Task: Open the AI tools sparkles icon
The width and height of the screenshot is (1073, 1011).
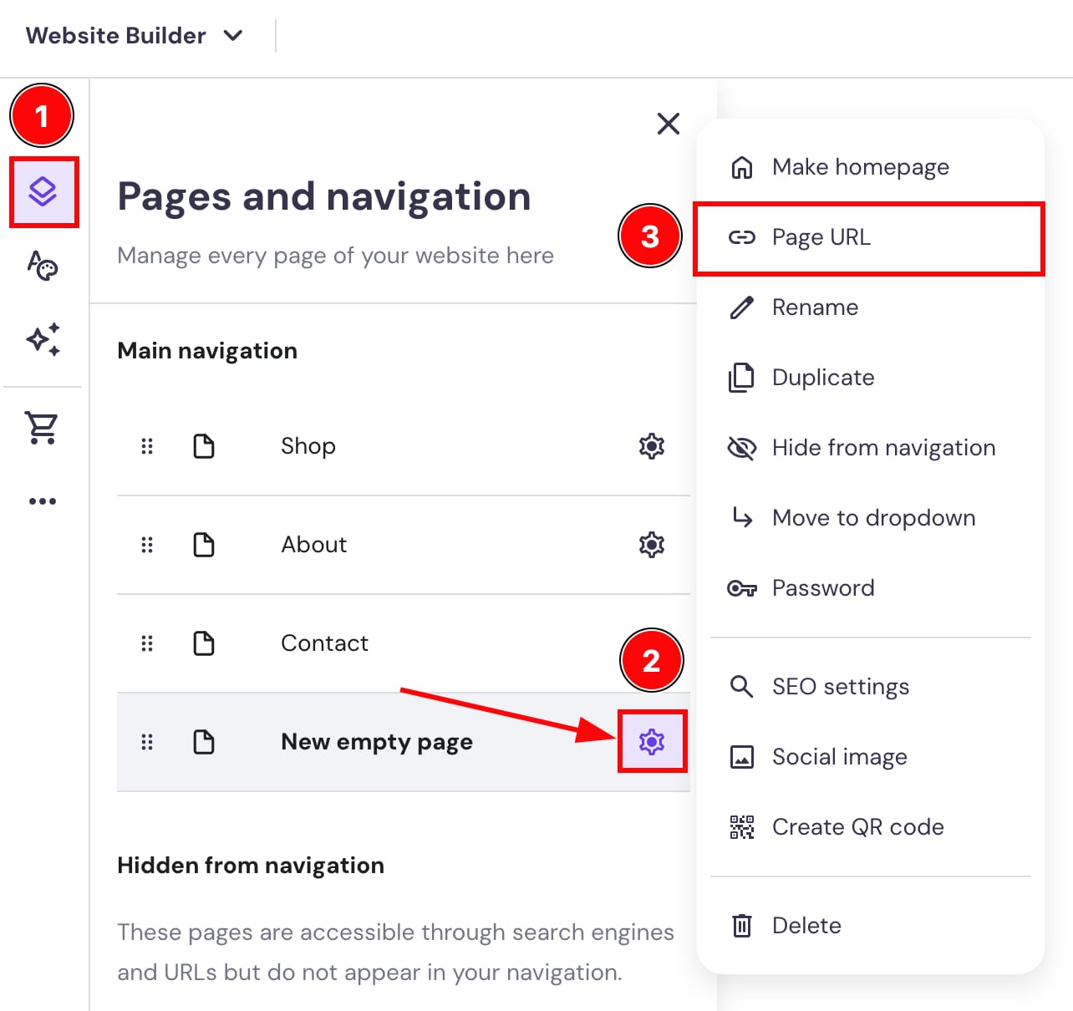Action: pos(42,338)
